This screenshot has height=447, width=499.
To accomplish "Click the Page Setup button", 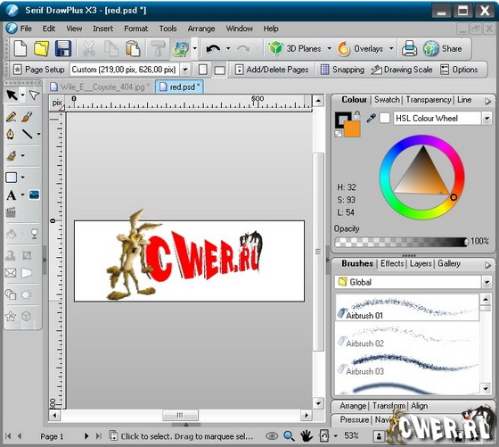I will (39, 70).
